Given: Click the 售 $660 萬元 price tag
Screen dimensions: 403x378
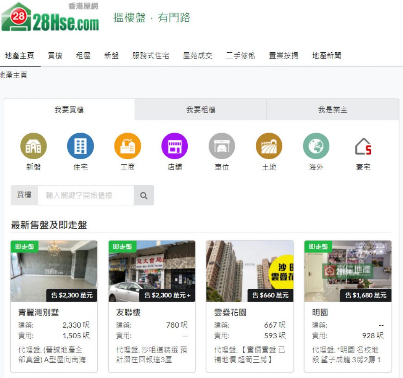Looking at the screenshot, I should tap(270, 295).
